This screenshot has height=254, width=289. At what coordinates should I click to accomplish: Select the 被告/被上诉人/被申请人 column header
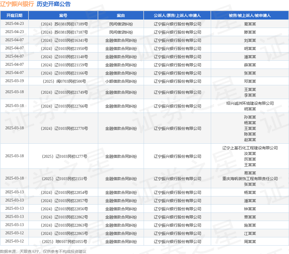[x=250, y=16]
